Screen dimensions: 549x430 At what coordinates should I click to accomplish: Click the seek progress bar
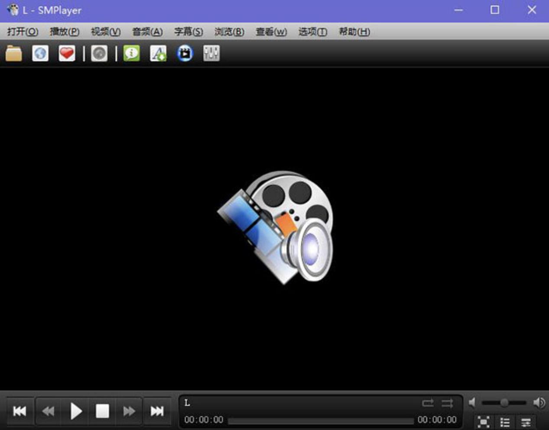click(x=321, y=420)
